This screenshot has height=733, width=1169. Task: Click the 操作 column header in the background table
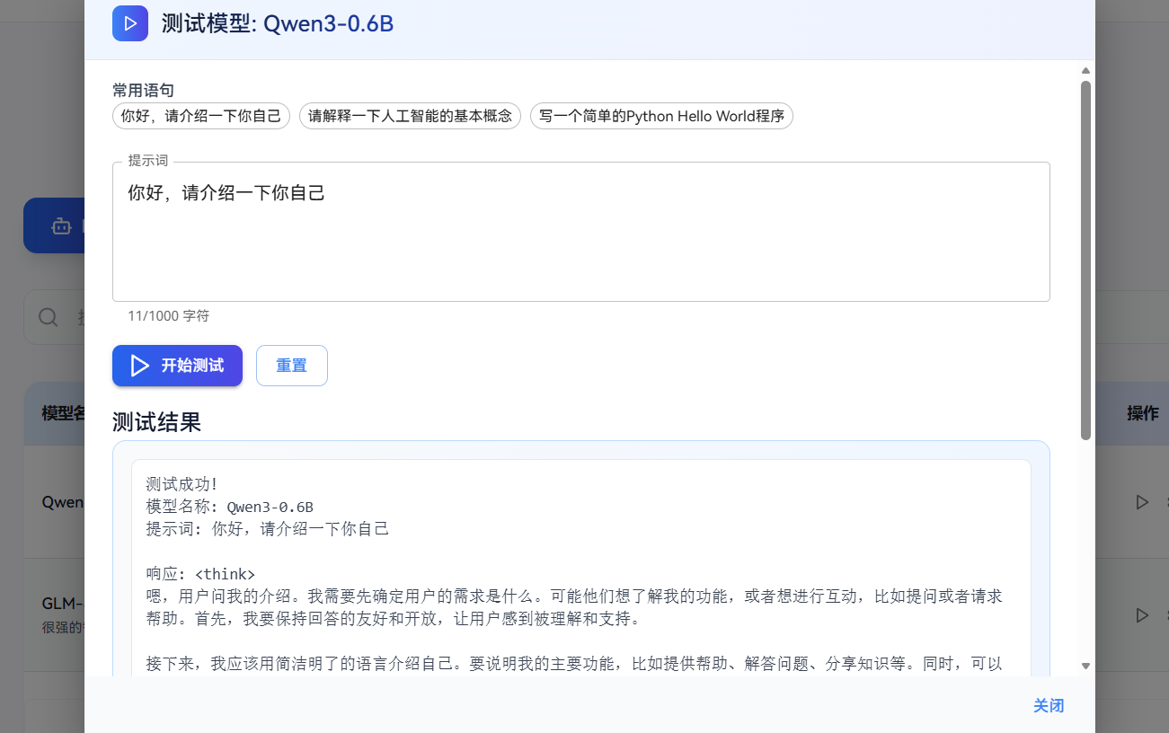1142,413
